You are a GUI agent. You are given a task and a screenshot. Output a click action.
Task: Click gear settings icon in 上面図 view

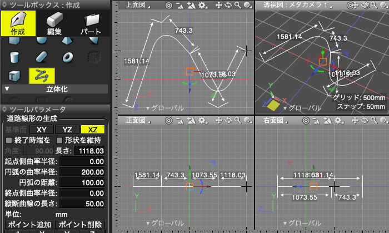(x=202, y=5)
